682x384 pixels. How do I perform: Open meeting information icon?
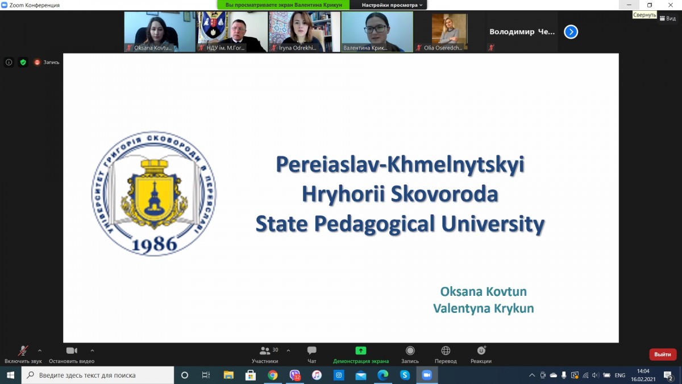coord(9,62)
